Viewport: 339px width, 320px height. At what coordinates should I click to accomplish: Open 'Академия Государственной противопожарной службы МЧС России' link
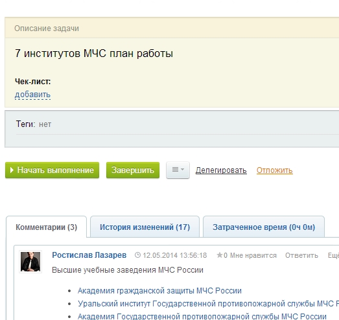coord(202,317)
